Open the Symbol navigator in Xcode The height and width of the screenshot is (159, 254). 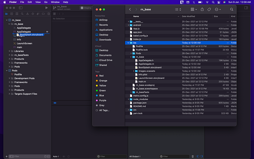pos(17,14)
